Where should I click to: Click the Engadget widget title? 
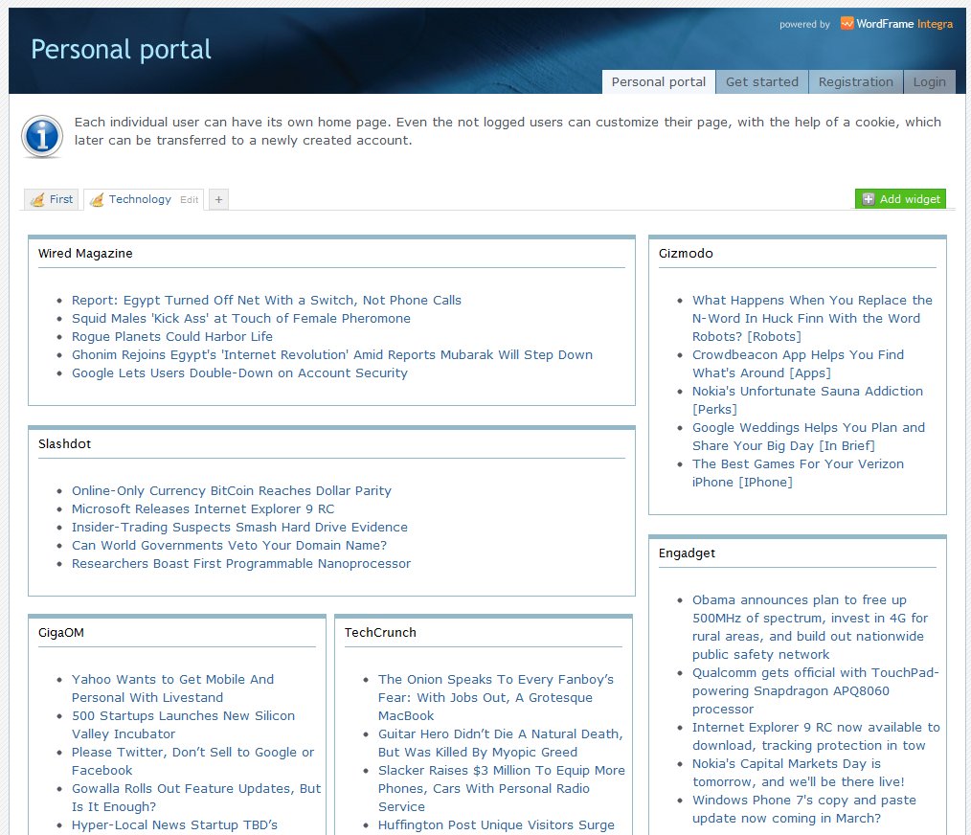pos(687,553)
